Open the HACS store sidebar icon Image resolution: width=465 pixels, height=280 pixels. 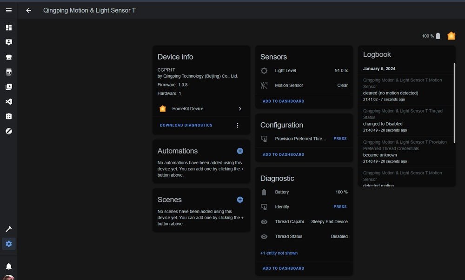tap(9, 72)
